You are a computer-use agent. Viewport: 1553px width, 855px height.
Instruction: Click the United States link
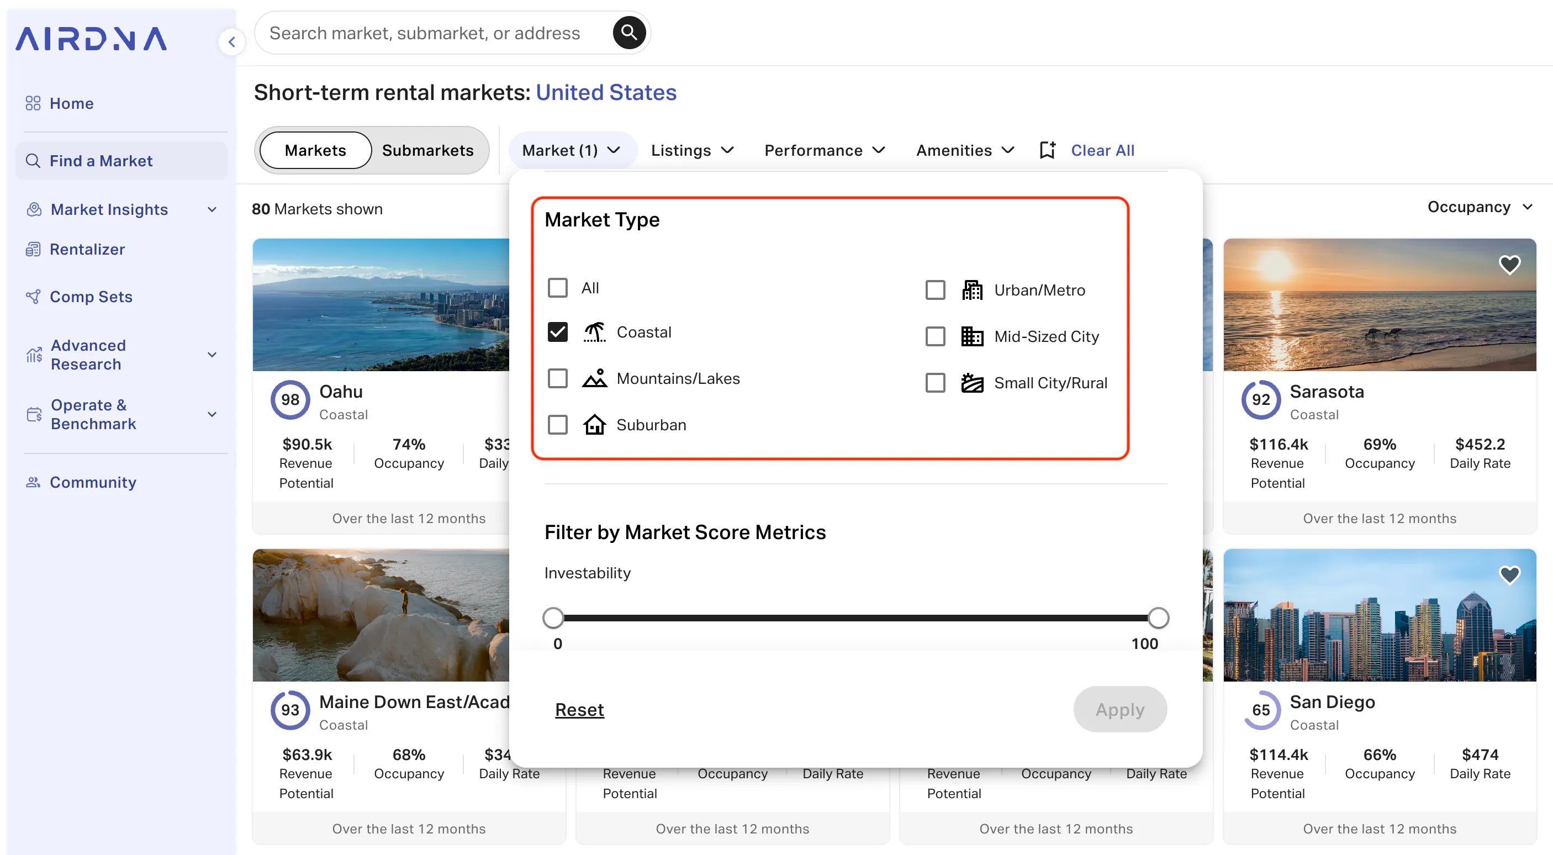(x=606, y=92)
